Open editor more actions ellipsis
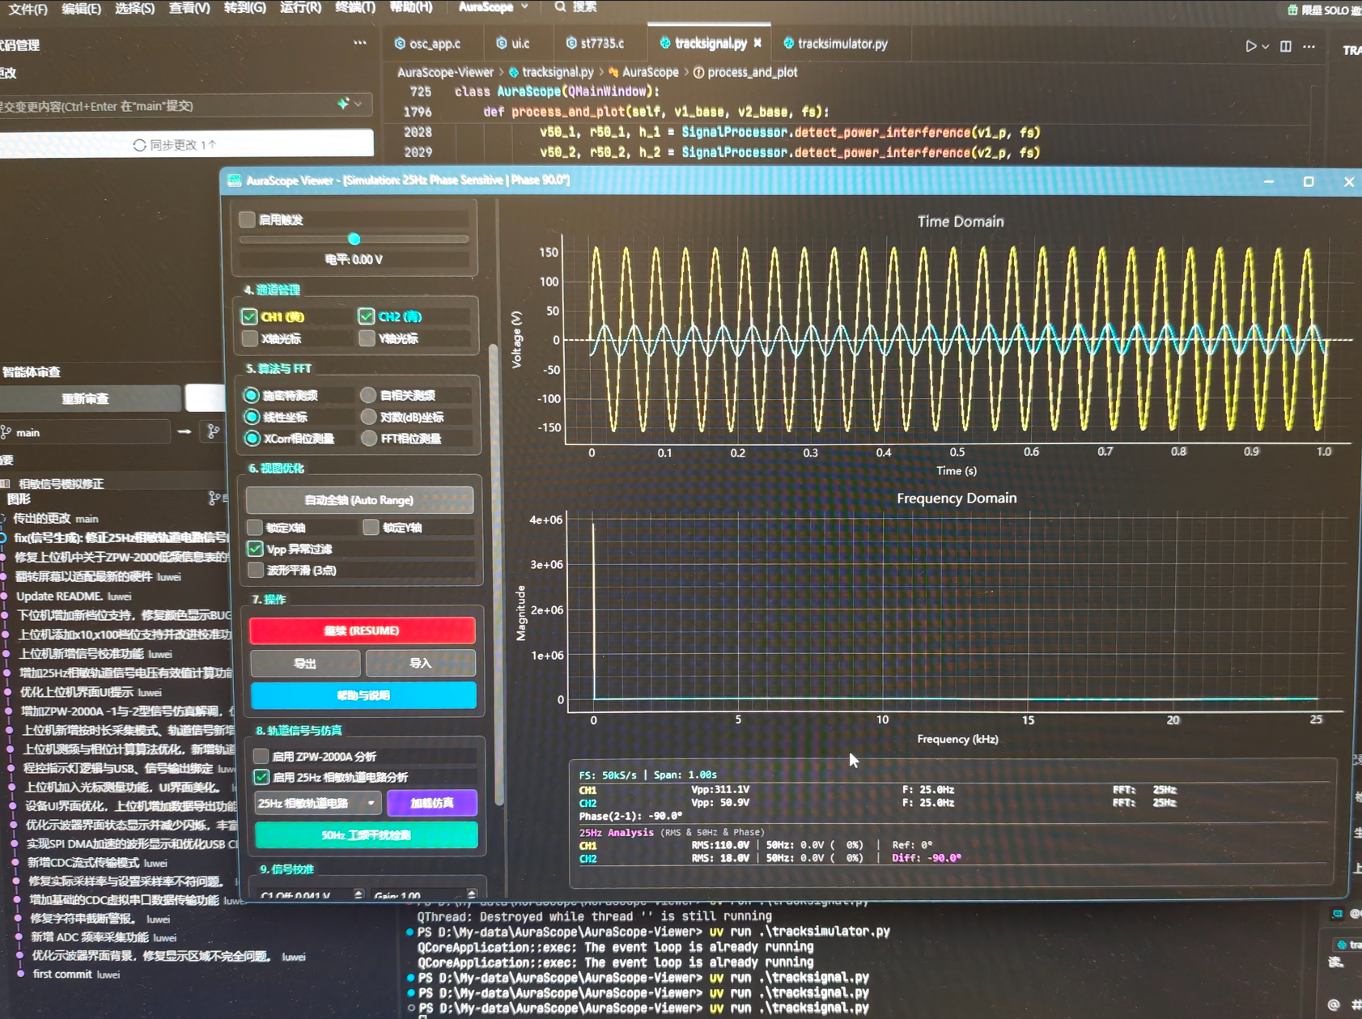 coord(1309,46)
